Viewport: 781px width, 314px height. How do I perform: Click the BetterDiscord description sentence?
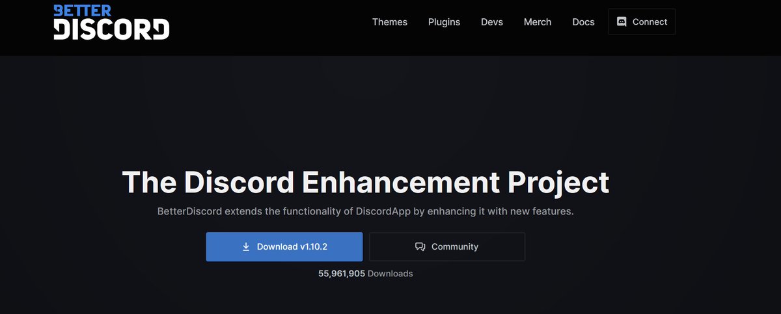click(x=366, y=212)
